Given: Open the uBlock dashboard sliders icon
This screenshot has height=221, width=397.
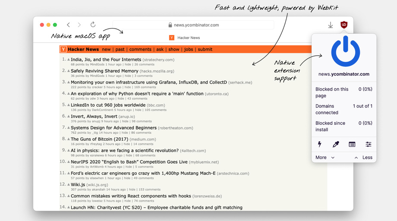Looking at the screenshot, I should [369, 144].
